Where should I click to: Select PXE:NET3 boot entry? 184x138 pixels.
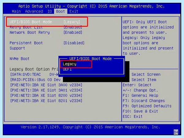[x=46, y=101]
